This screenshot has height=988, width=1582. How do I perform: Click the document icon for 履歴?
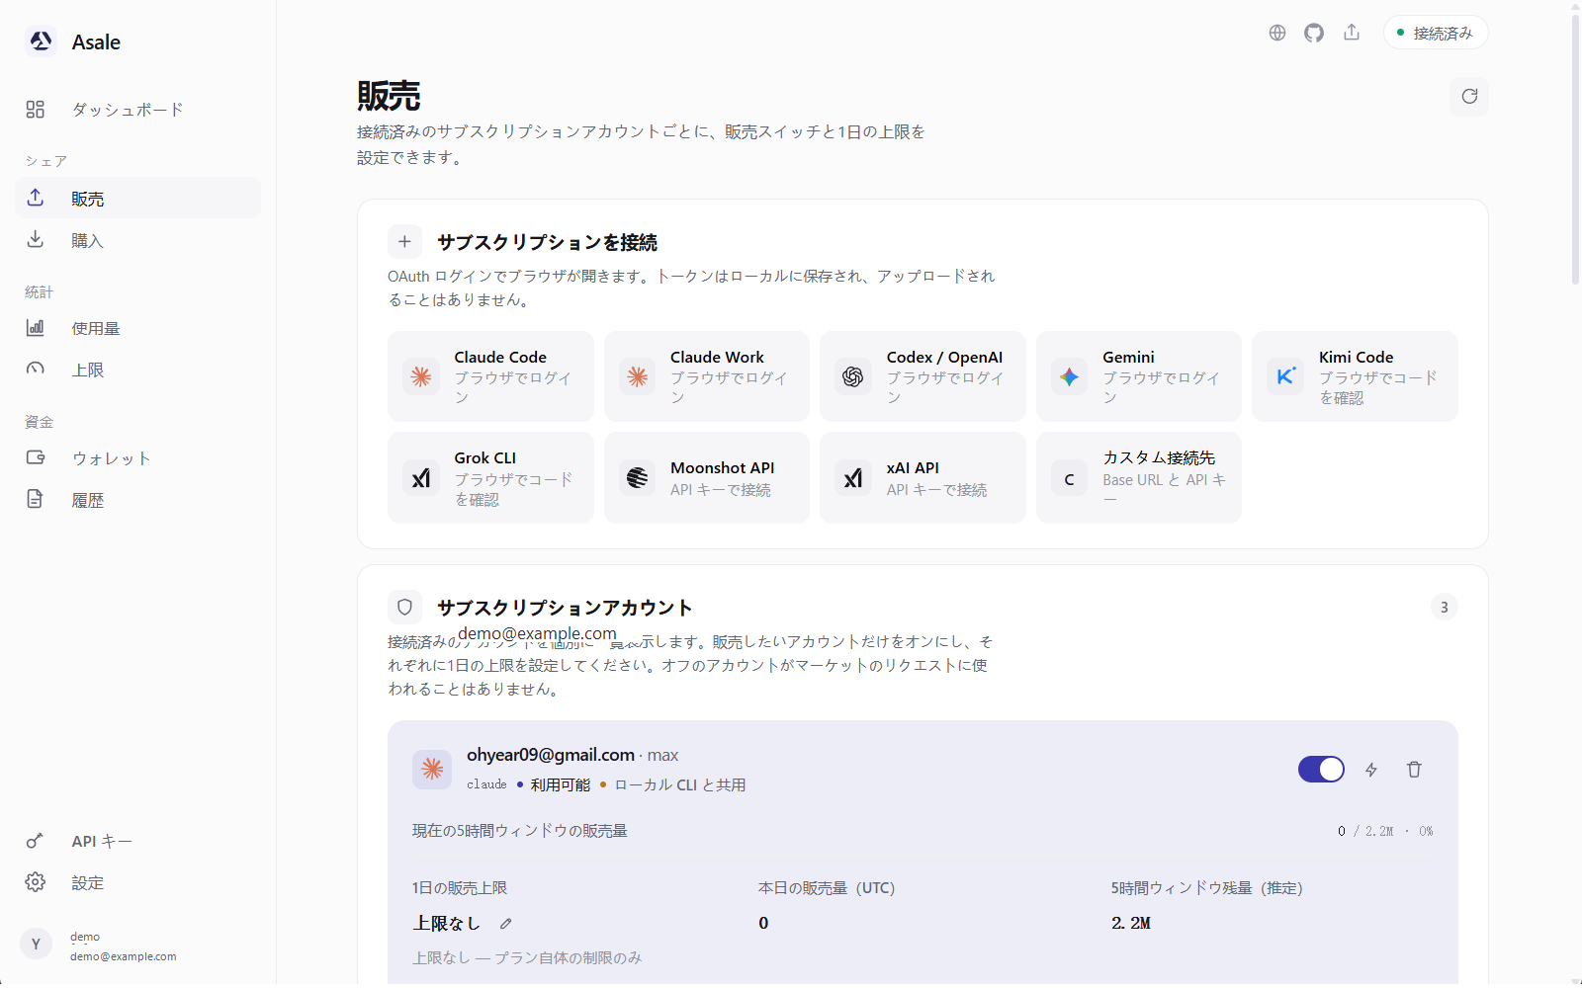click(x=36, y=499)
